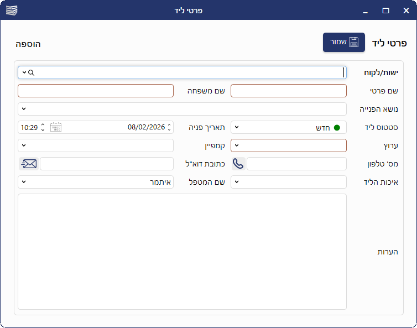
Task: Click the מס' טלפון input field
Action: (x=296, y=164)
